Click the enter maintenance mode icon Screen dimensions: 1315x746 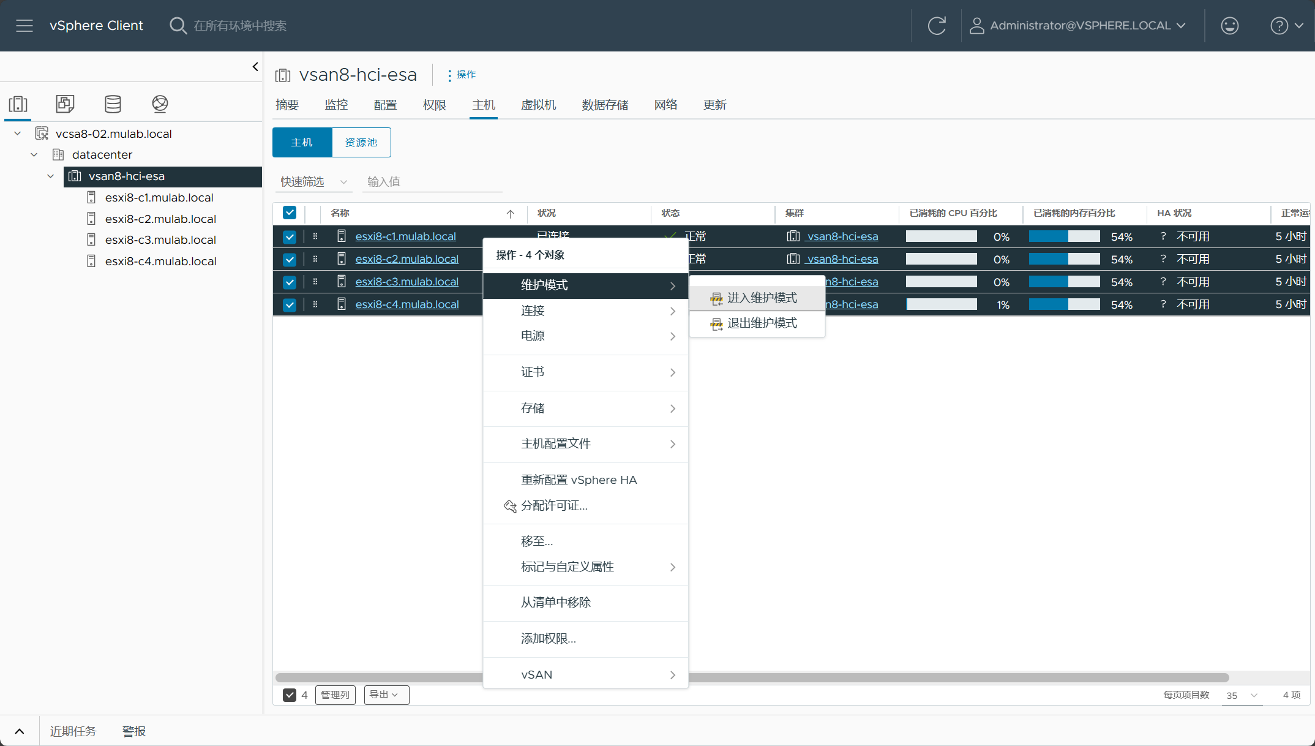tap(716, 298)
